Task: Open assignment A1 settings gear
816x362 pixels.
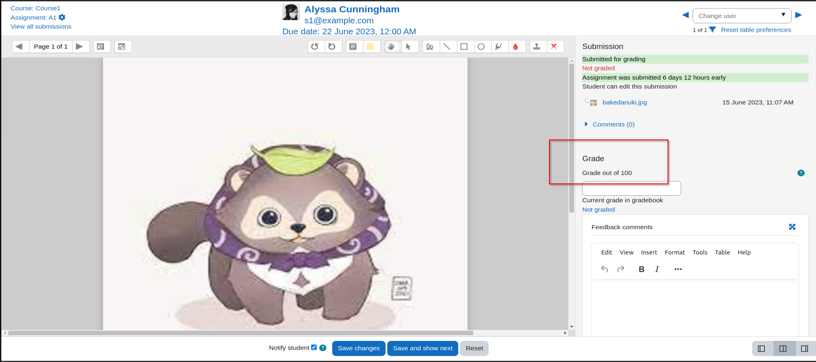Action: coord(62,17)
